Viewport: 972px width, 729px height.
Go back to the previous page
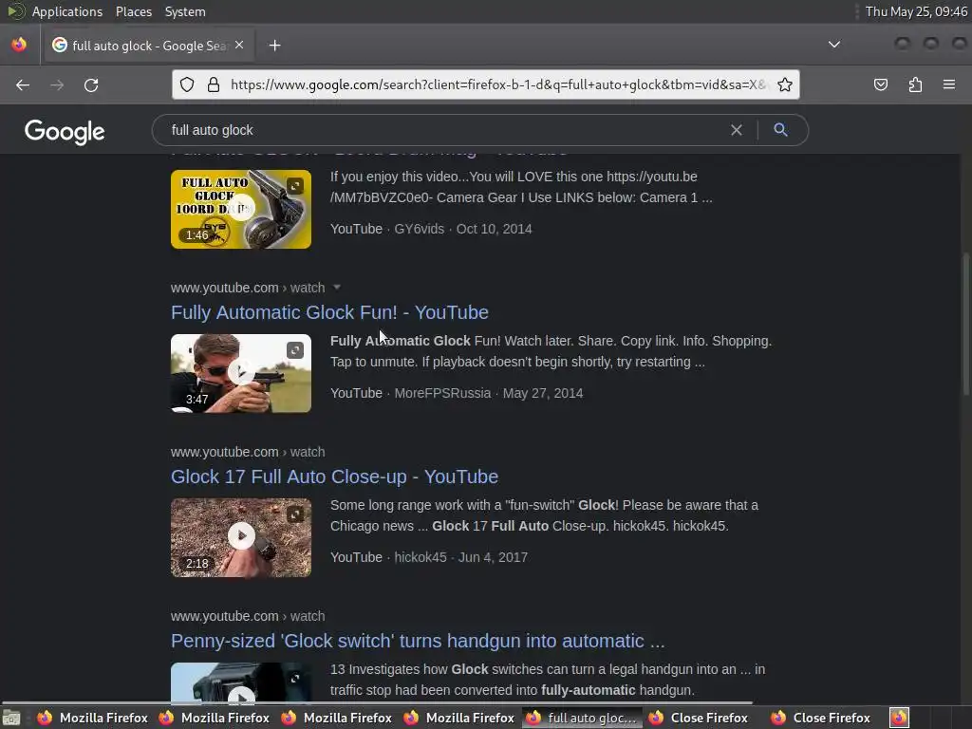click(23, 84)
